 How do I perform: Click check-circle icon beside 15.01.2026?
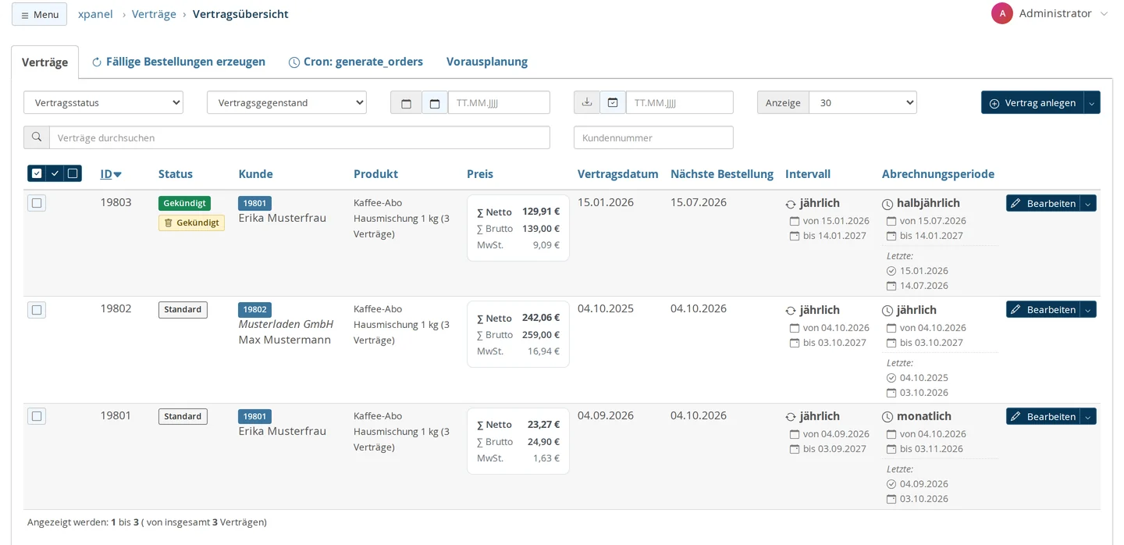[x=891, y=271]
